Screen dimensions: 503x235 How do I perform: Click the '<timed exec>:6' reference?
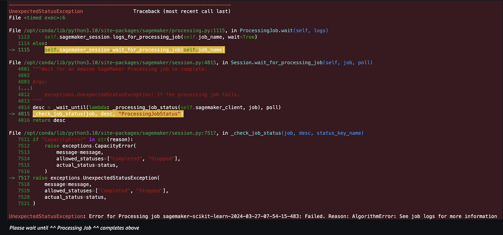coord(45,18)
